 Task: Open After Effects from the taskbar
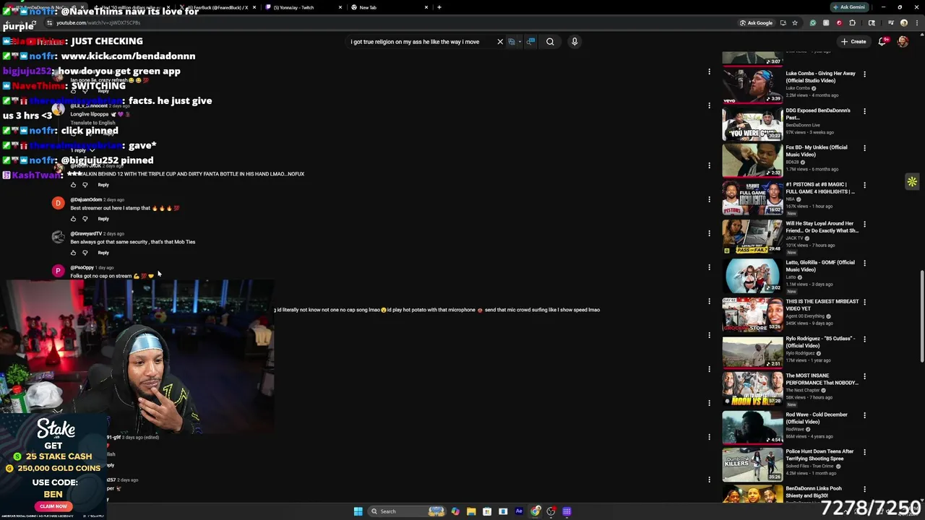[519, 511]
